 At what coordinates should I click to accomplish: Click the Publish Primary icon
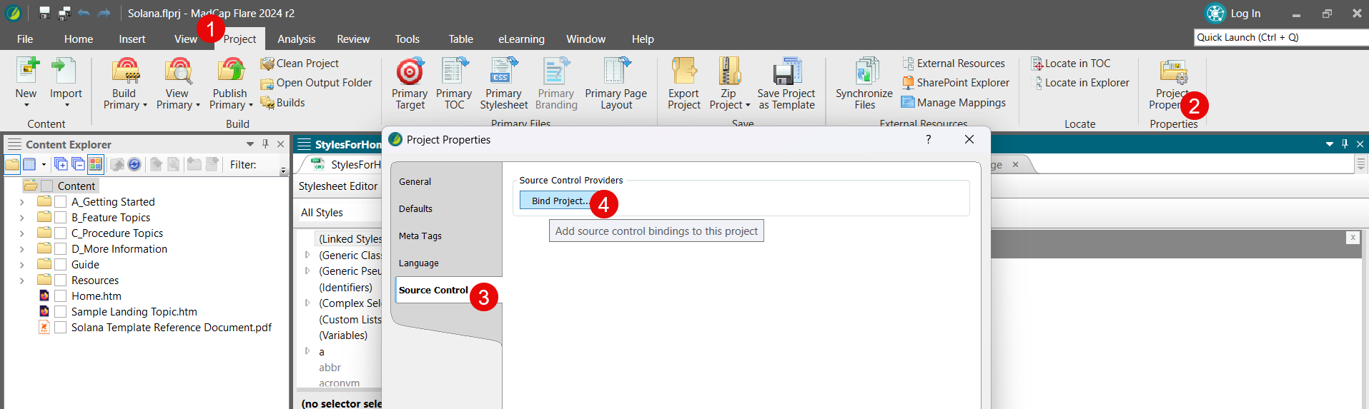pyautogui.click(x=231, y=71)
